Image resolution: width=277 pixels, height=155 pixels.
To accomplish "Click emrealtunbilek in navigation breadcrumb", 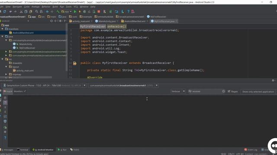I will (x=104, y=17).
